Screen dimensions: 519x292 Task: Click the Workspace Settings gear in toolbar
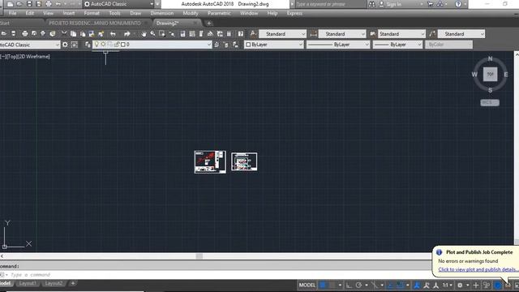pos(65,45)
